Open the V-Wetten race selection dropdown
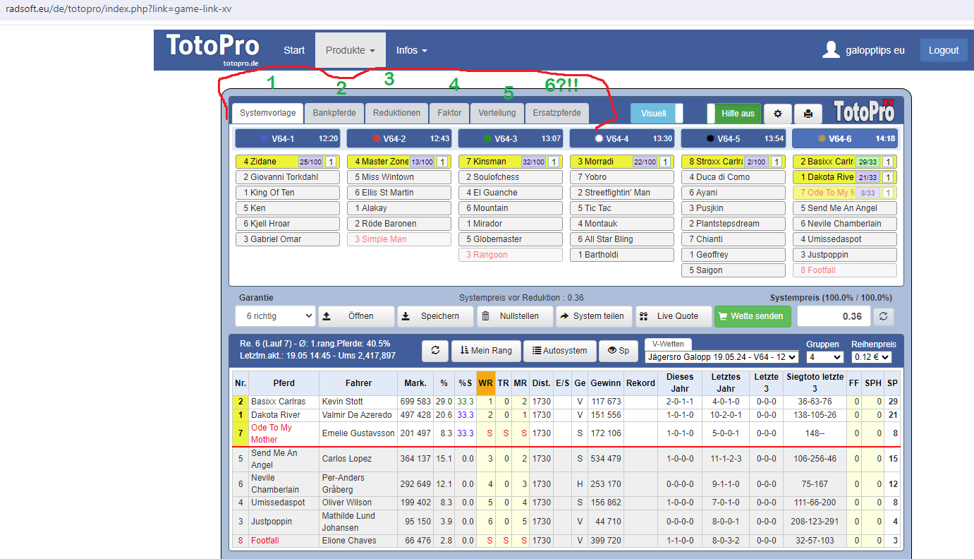This screenshot has height=559, width=974. click(x=722, y=357)
